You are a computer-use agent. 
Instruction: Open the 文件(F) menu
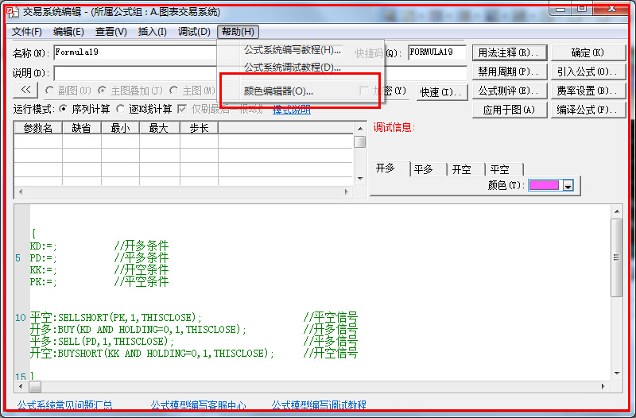coord(27,32)
